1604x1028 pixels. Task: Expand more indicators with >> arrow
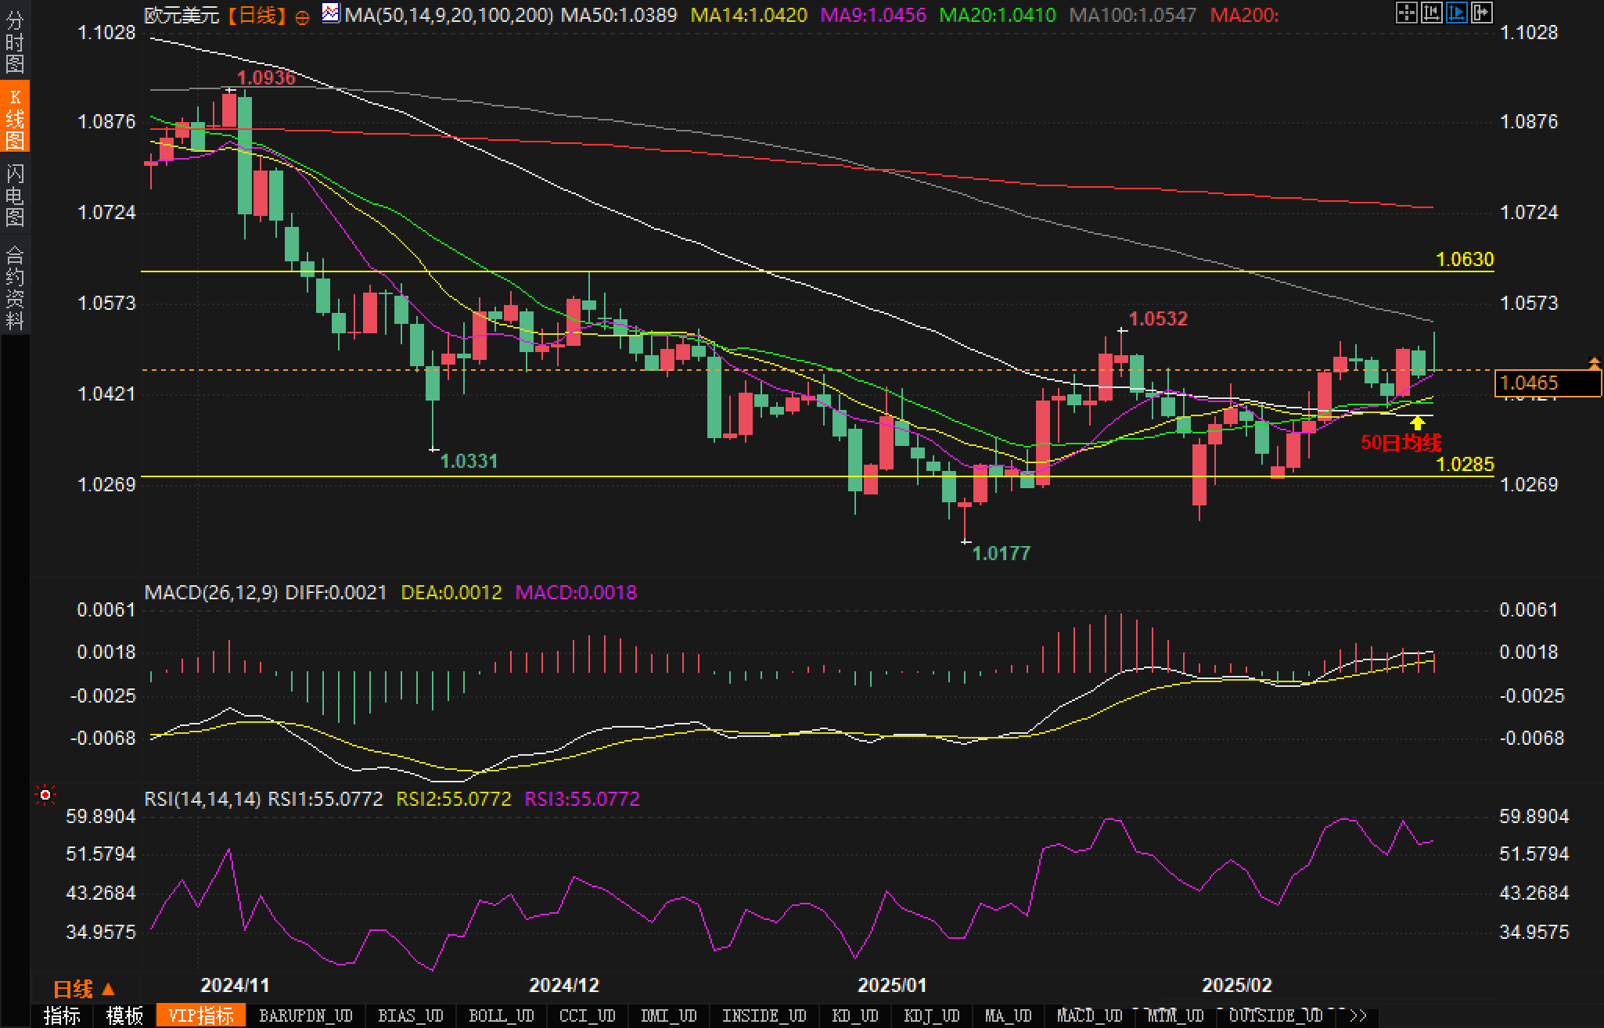[x=1358, y=1015]
